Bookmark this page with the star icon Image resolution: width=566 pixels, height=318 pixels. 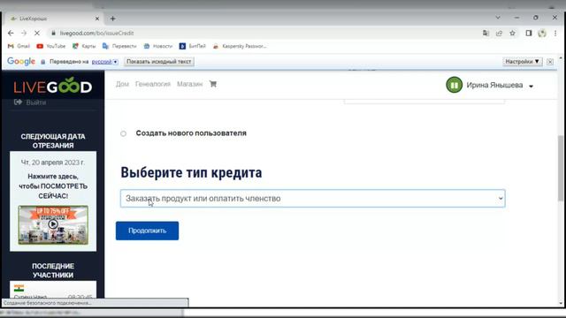coord(512,34)
